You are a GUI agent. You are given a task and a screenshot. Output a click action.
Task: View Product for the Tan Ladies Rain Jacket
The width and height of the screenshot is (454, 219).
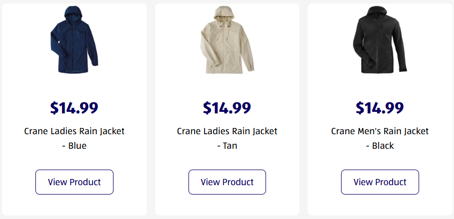coord(227,182)
